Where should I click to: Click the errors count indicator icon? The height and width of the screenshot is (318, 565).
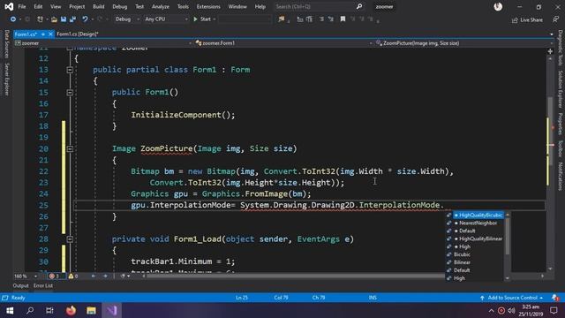pos(52,276)
